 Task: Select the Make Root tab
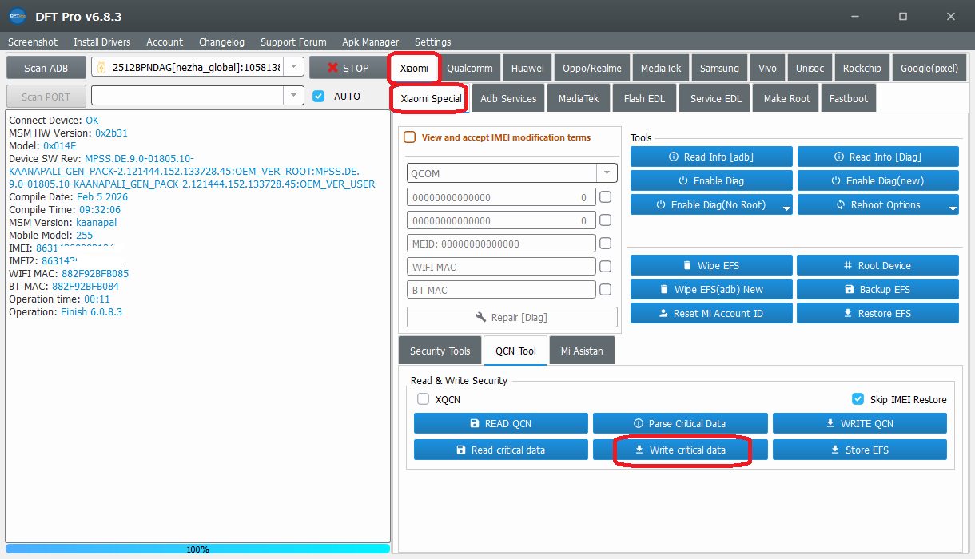tap(786, 98)
